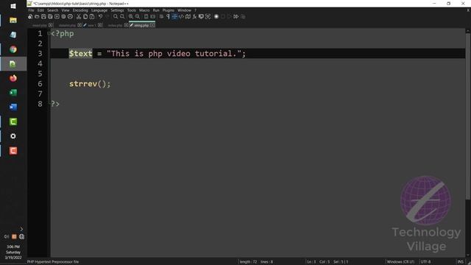Image resolution: width=471 pixels, height=265 pixels.
Task: Open the Plugins menu
Action: [169, 10]
